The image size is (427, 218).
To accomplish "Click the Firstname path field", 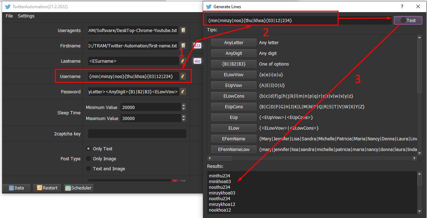I will (x=133, y=46).
